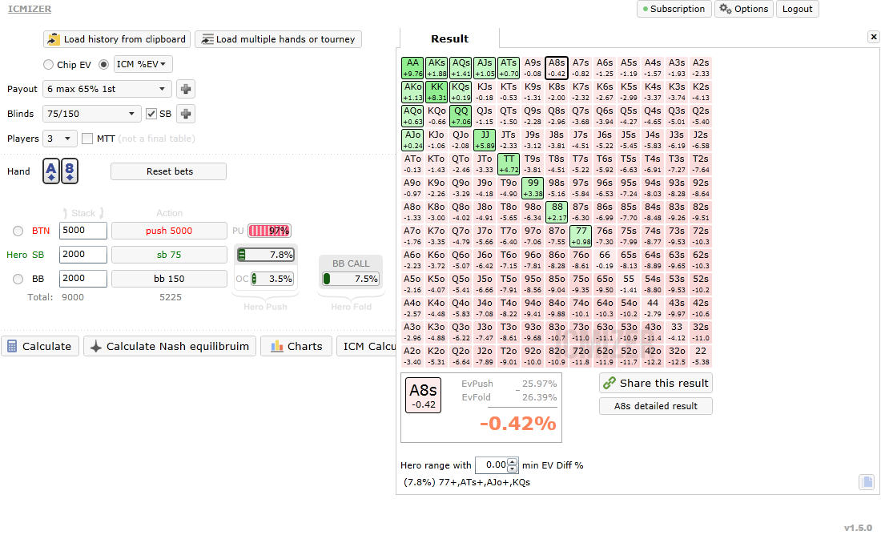881x543 pixels.
Task: Select the AKs cell in the grid
Action: click(436, 68)
